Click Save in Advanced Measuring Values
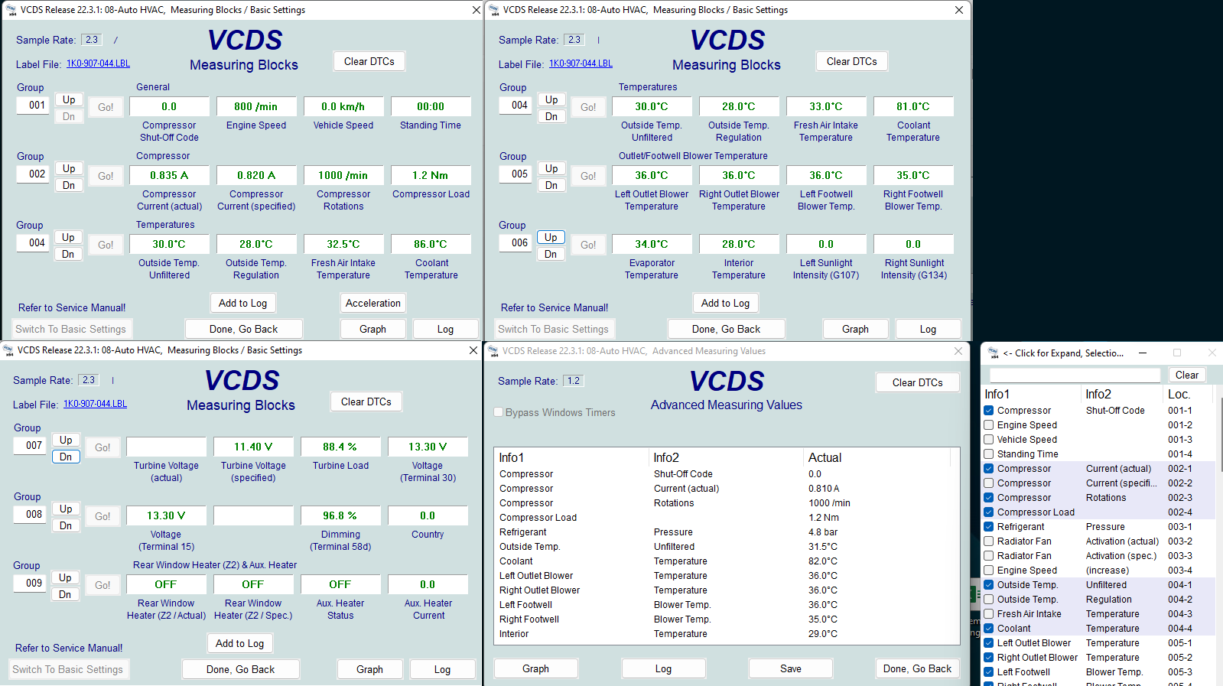This screenshot has height=686, width=1223. click(x=791, y=668)
